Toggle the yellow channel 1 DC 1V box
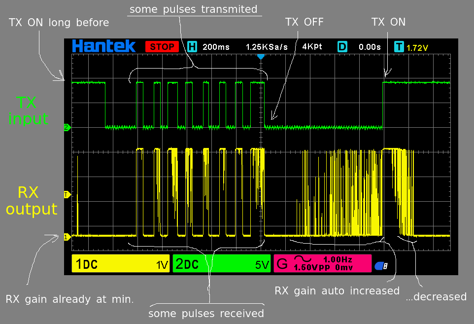 coord(121,264)
